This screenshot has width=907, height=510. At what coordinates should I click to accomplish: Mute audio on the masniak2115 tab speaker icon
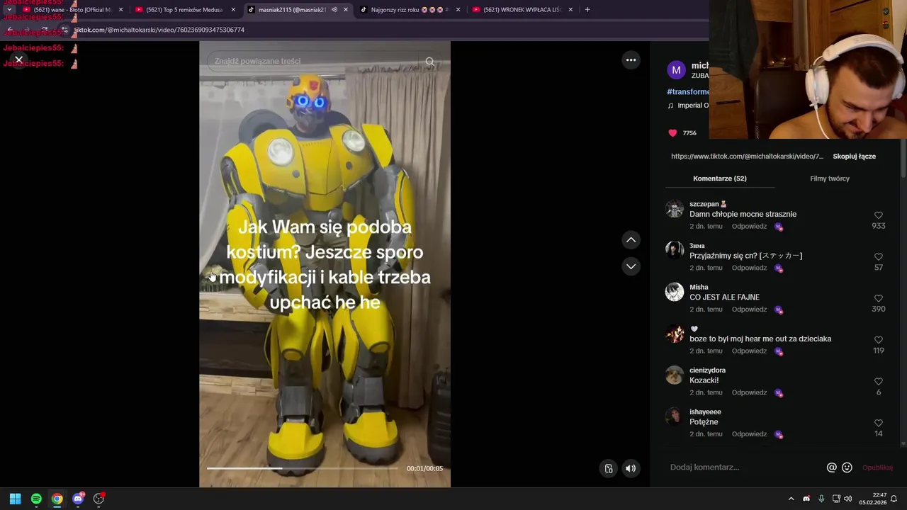(334, 10)
